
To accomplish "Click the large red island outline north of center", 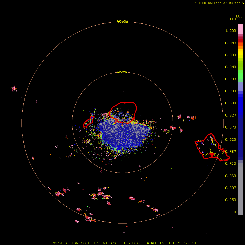I will [x=123, y=113].
